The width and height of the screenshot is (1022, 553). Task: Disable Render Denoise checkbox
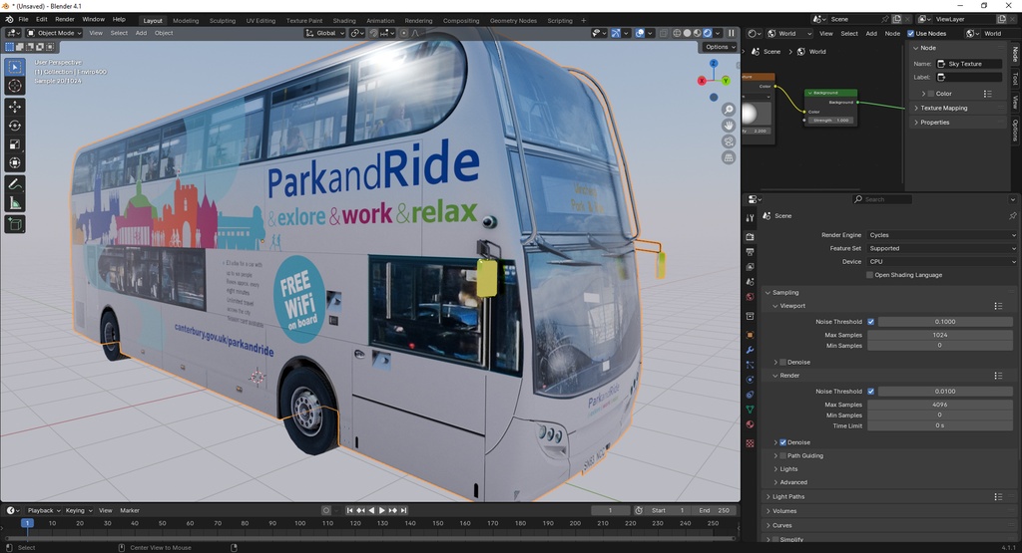pos(782,442)
